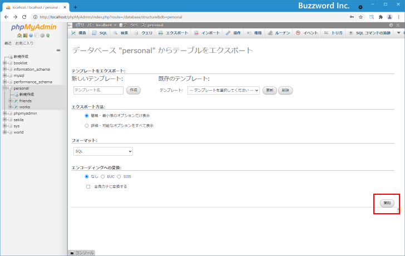The image size is (405, 256).
Task: Open the トリガ triggers tab
Action: point(333,33)
